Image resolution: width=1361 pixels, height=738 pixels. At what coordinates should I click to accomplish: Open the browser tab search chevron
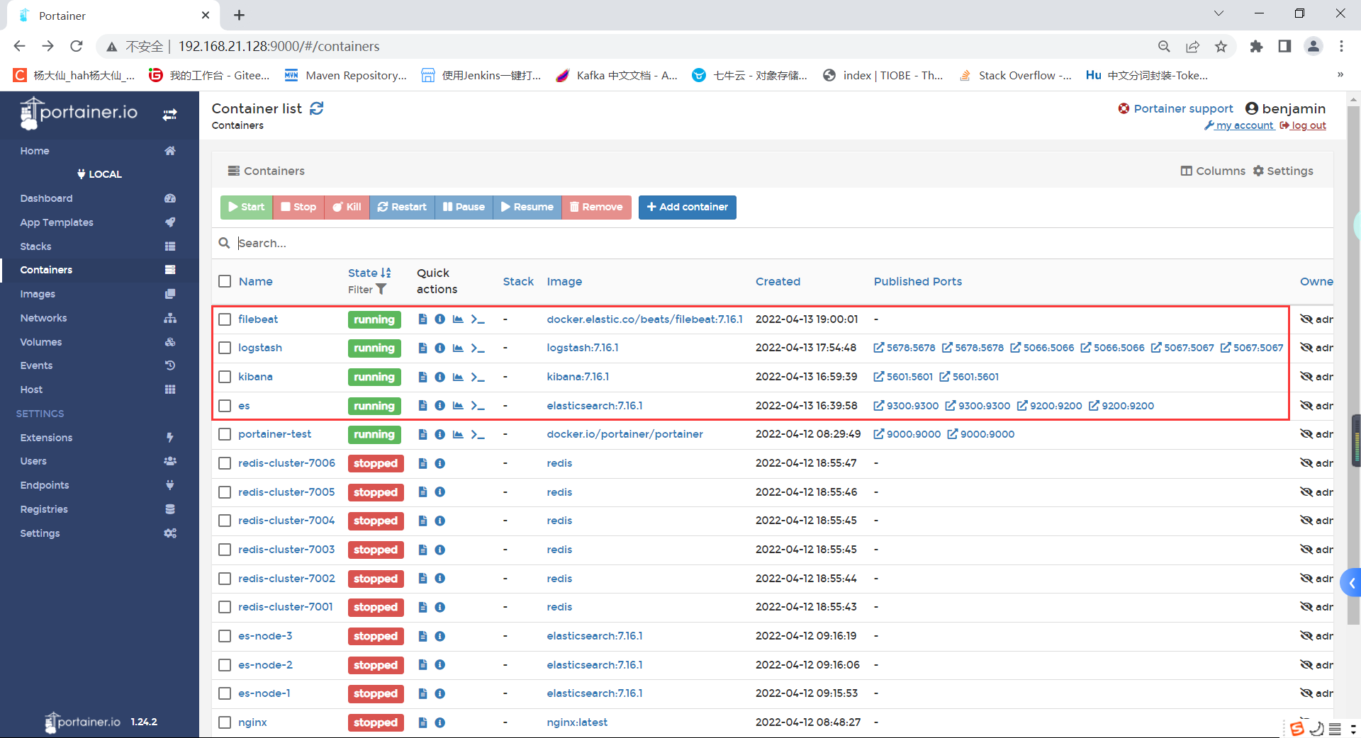click(1219, 13)
